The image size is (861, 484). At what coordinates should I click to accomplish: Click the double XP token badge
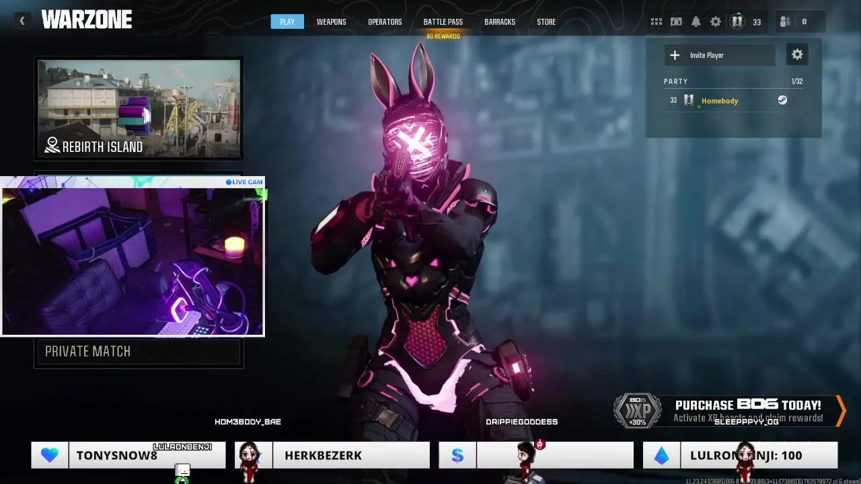[x=638, y=410]
